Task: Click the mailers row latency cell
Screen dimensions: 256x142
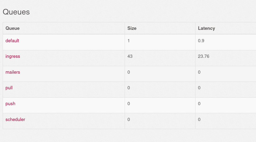Action: (226, 74)
